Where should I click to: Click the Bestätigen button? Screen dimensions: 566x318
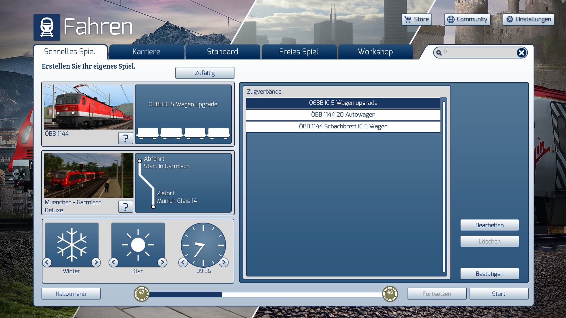pyautogui.click(x=489, y=274)
